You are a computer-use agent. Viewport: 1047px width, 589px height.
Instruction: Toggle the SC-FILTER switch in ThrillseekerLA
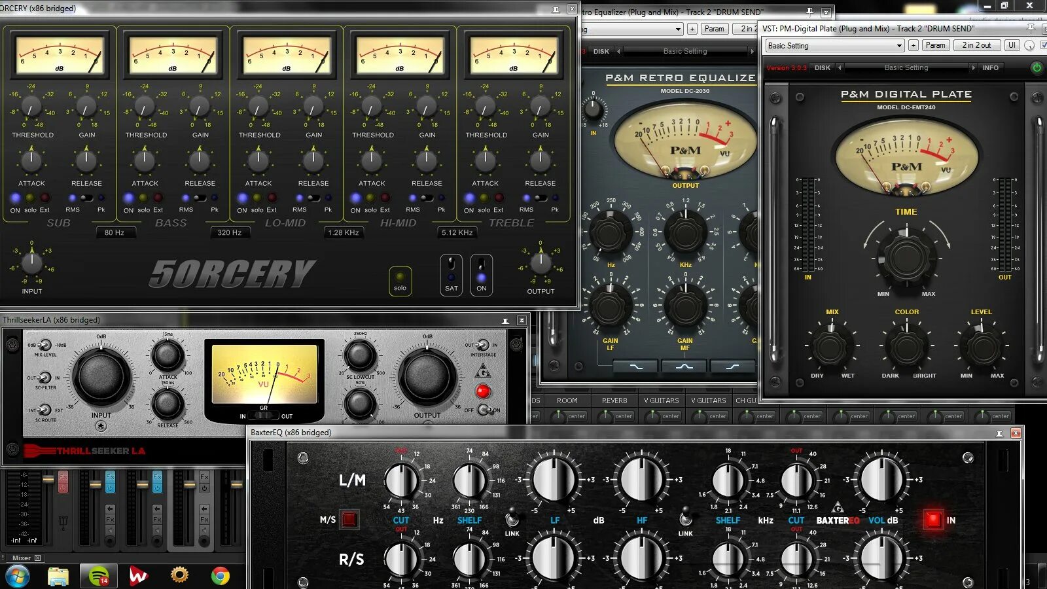(x=44, y=378)
